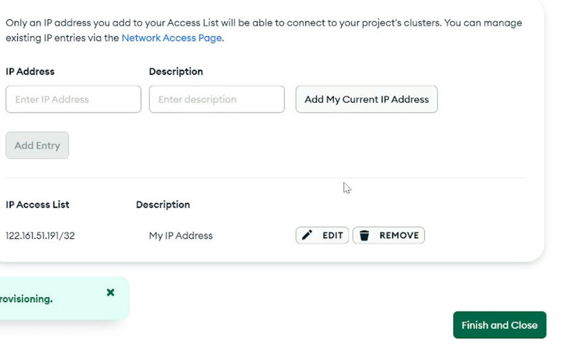Click the pencil icon on the EDIT button

[x=307, y=235]
